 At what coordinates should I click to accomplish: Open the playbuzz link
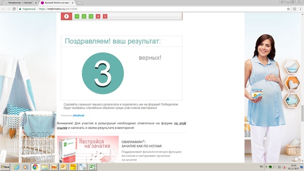tap(78, 115)
